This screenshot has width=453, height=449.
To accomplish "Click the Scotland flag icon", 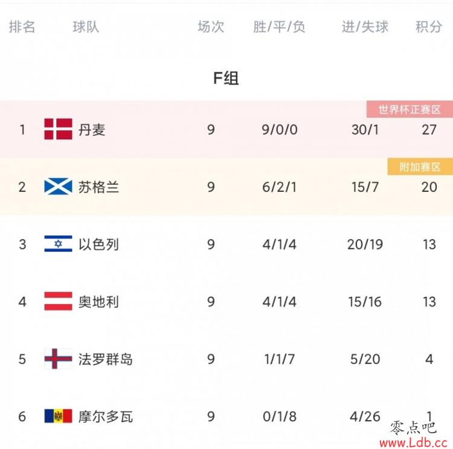I will 58,186.
